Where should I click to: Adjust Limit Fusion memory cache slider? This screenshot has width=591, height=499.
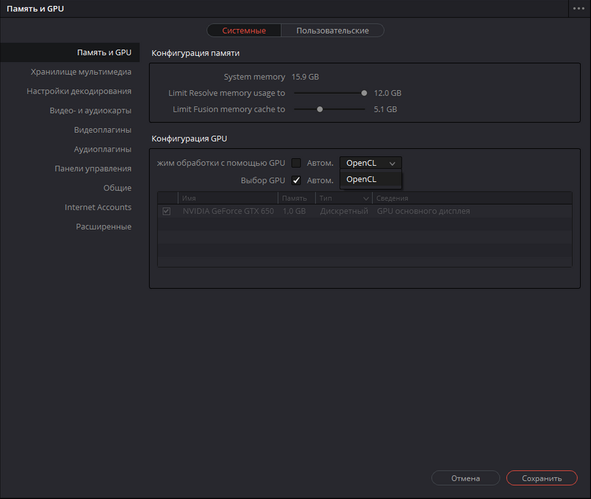coord(319,109)
